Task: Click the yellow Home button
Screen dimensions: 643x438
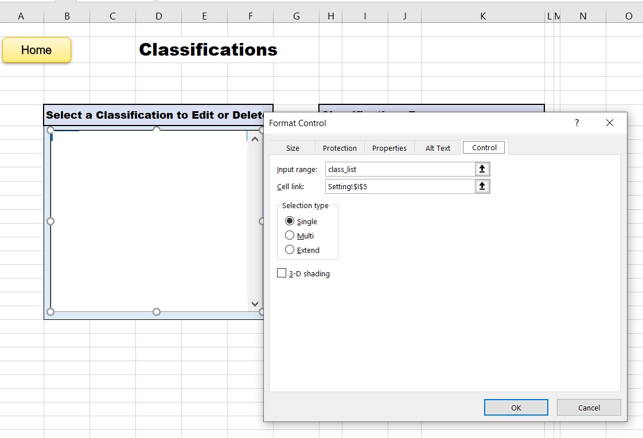Action: (x=37, y=50)
